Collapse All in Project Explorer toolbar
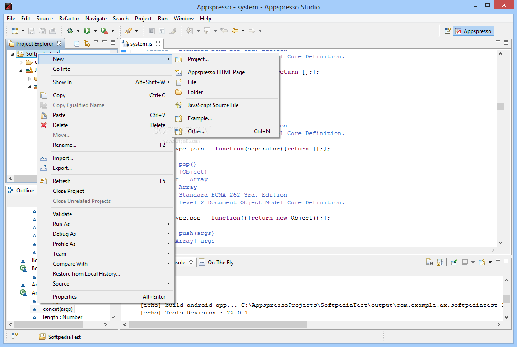Screen dimensions: 517x347 pyautogui.click(x=76, y=43)
